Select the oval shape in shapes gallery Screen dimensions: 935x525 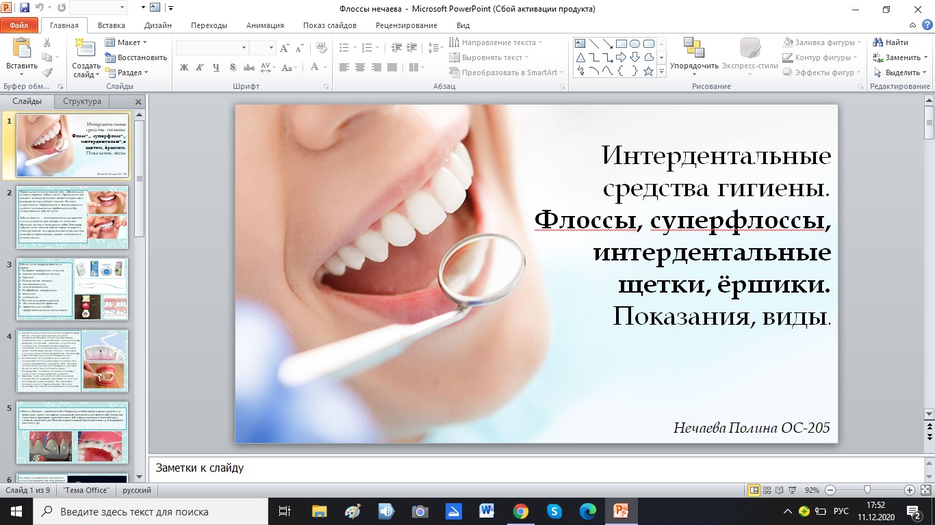(x=635, y=43)
